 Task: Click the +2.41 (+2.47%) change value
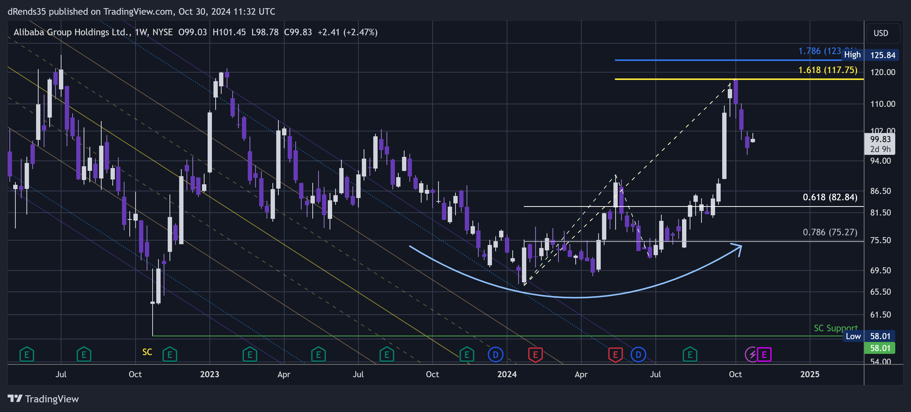[347, 32]
